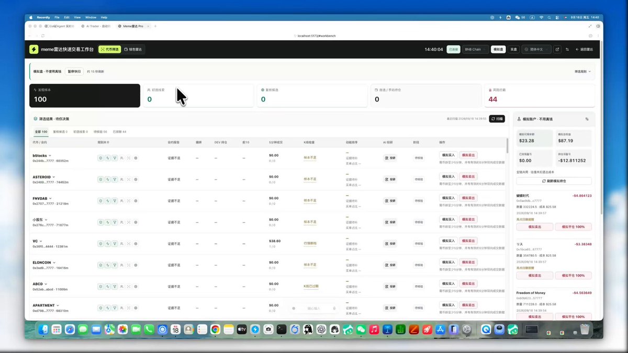
Task: Click the token table vertical scrollbar
Action: (x=507, y=145)
